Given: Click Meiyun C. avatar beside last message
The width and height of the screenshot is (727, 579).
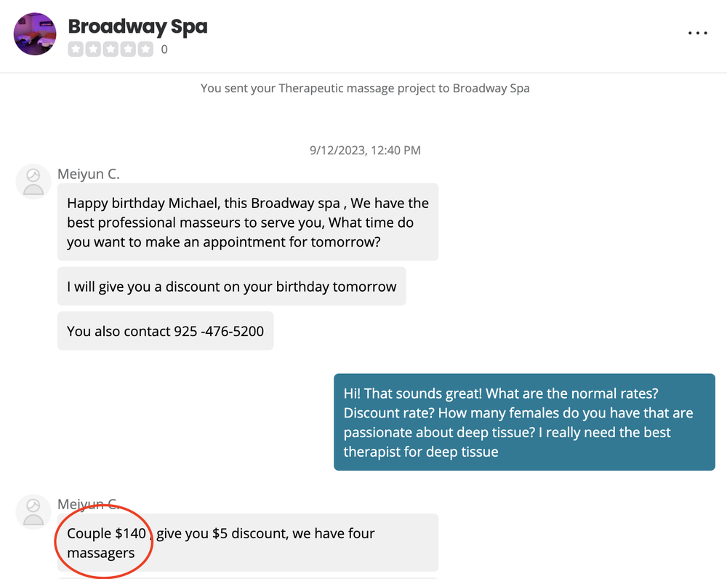Looking at the screenshot, I should 33,512.
